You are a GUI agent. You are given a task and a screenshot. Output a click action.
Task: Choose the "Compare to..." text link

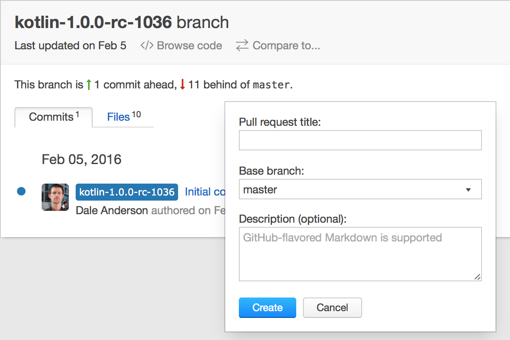click(x=286, y=45)
